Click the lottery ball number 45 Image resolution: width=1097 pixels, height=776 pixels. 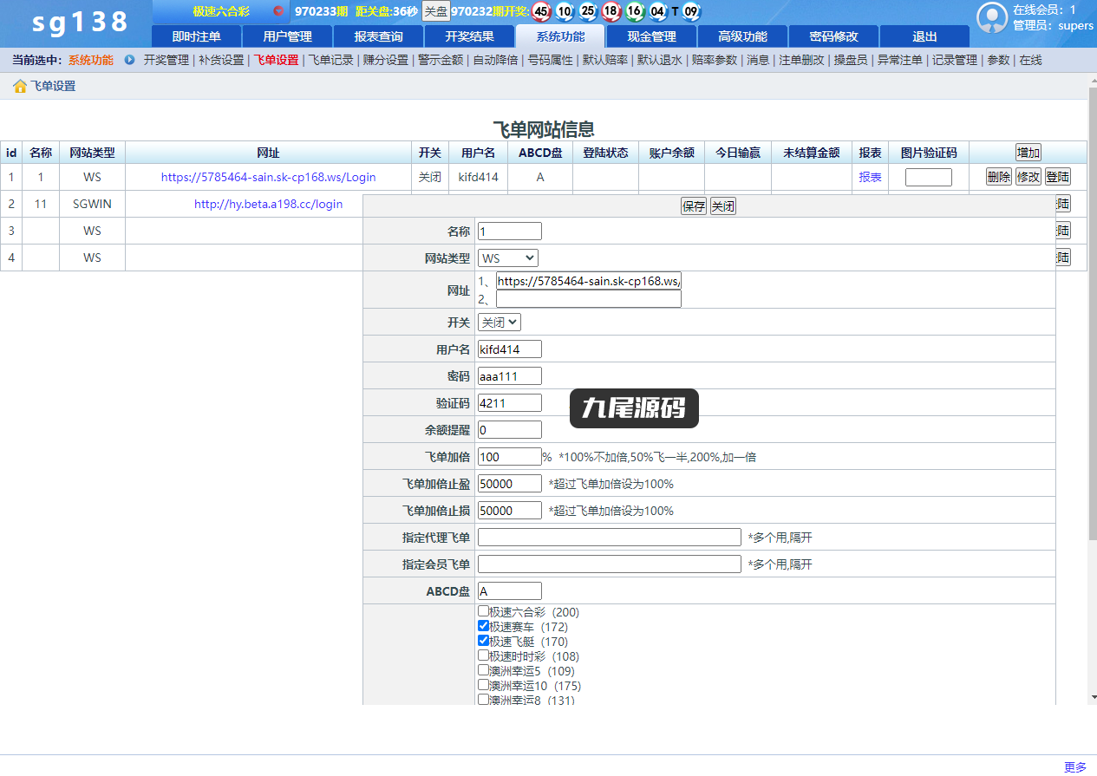(542, 11)
